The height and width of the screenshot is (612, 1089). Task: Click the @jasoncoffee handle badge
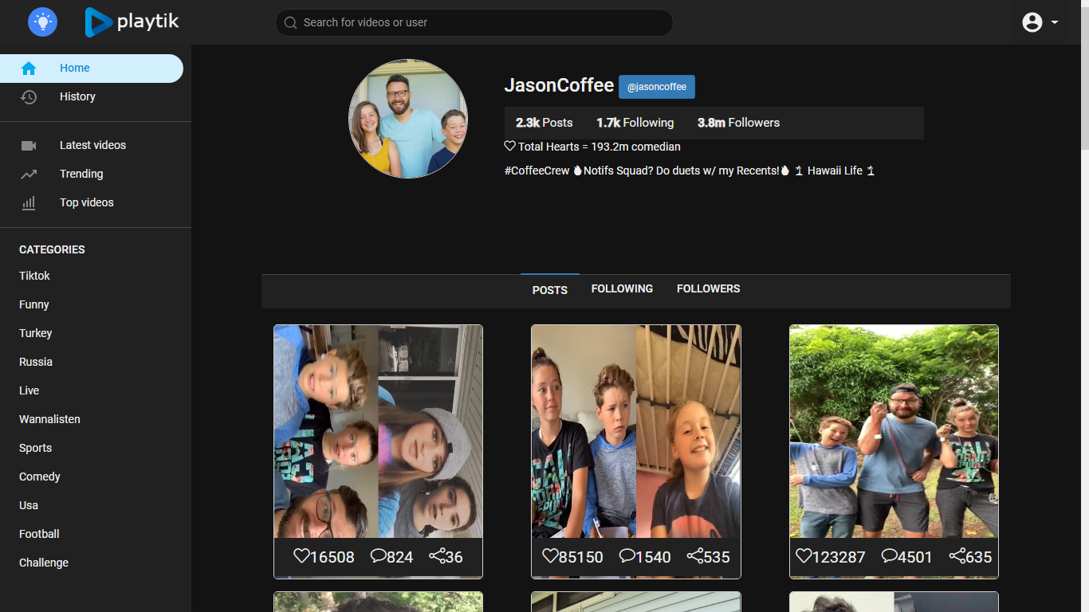656,87
